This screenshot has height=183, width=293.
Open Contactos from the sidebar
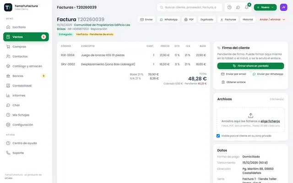(26, 56)
